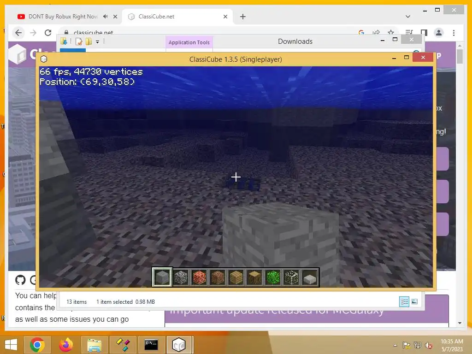Open Chrome three-dot menu
Image resolution: width=472 pixels, height=354 pixels.
pos(454,33)
